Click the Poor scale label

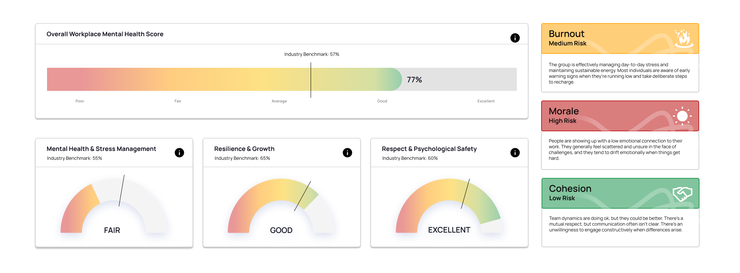(80, 101)
